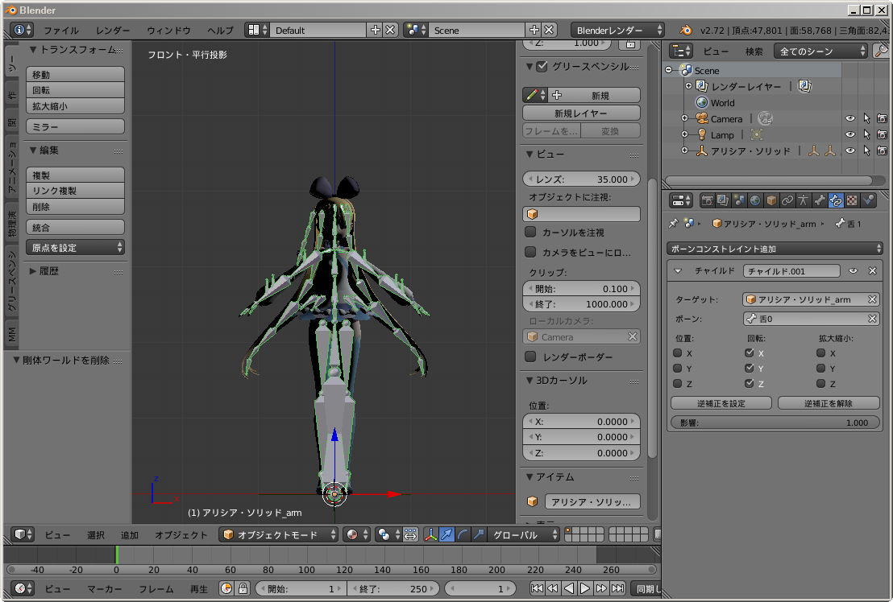Open the Render Layers properties tab
This screenshot has height=602, width=893.
[x=723, y=200]
